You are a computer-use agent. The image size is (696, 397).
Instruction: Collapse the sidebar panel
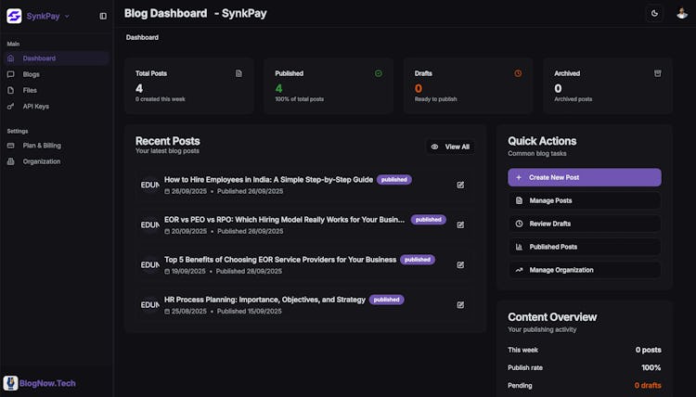click(x=103, y=16)
